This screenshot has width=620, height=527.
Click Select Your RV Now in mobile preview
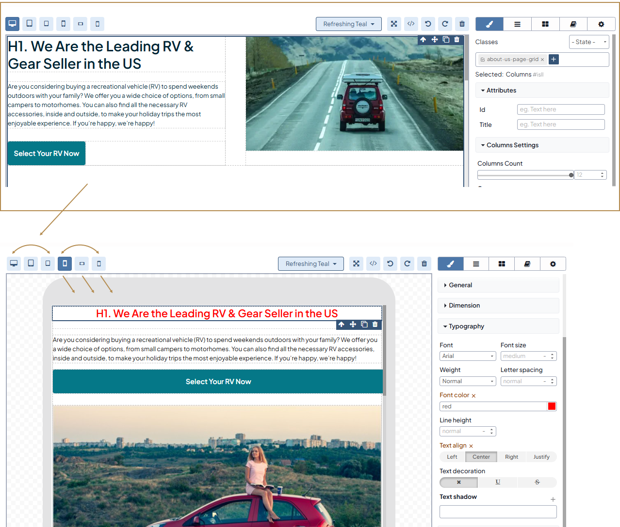point(218,382)
